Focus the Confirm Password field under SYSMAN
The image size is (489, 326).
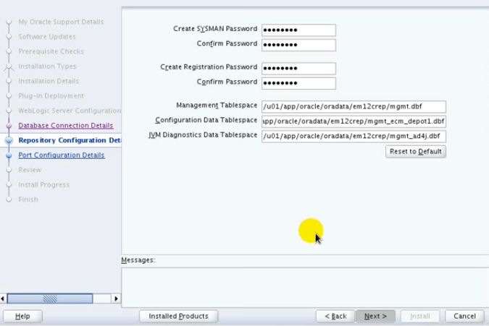click(298, 45)
